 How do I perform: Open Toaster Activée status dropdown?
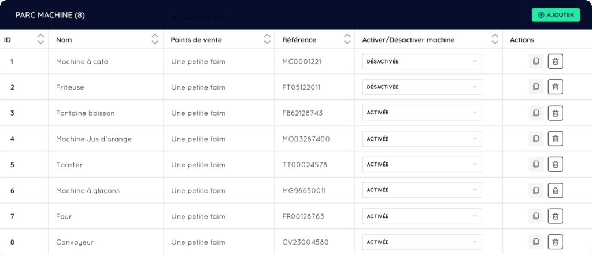[421, 165]
